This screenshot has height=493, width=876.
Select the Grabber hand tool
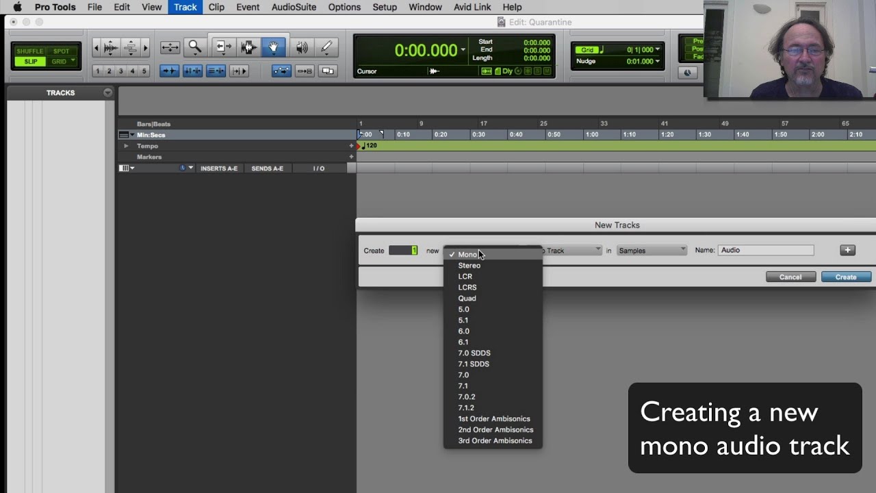[x=273, y=47]
